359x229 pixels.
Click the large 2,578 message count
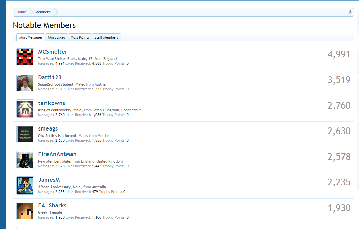tap(339, 157)
